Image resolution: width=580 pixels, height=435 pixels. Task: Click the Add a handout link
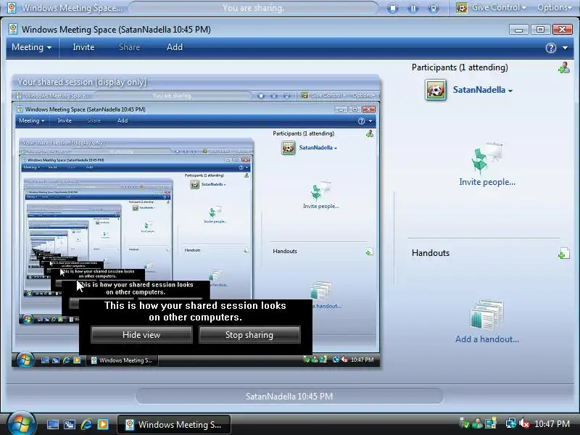[x=487, y=339]
